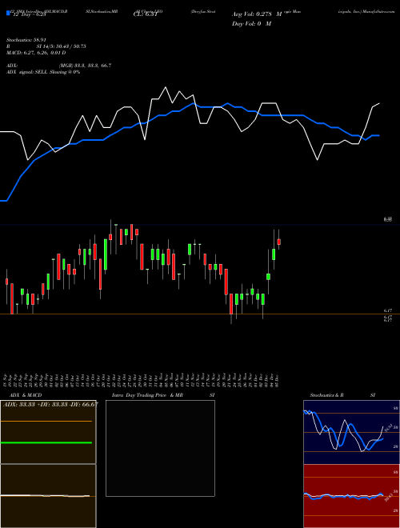Click the '(MGR) 33.3, 33.3, 66.7' values
This screenshot has height=528, width=400.
(x=85, y=66)
